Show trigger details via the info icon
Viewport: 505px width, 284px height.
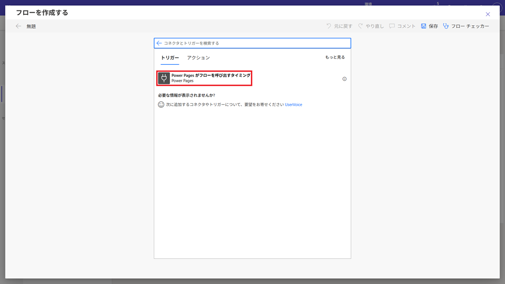click(x=345, y=79)
